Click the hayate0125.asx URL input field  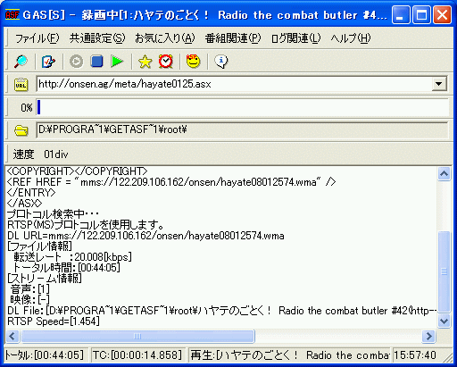point(234,84)
